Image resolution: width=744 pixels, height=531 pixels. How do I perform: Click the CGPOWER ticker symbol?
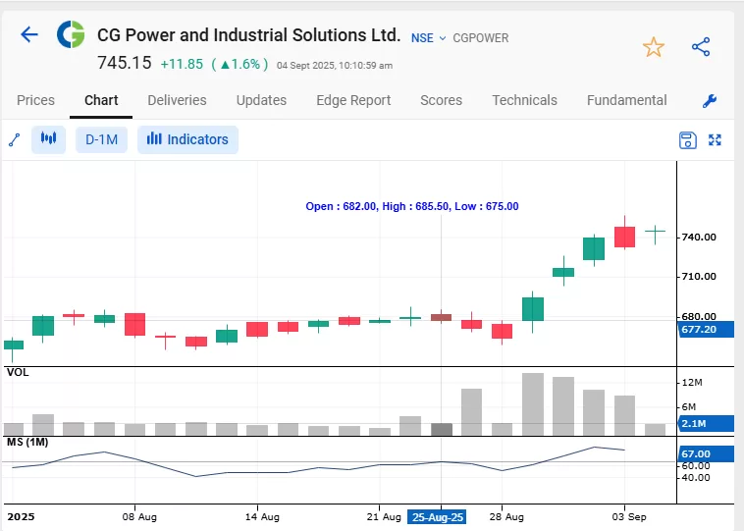click(481, 38)
